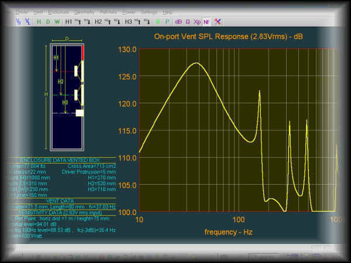The height and width of the screenshot is (263, 351).
Task: Click the 115.0 y-axis label
Action: [128, 131]
